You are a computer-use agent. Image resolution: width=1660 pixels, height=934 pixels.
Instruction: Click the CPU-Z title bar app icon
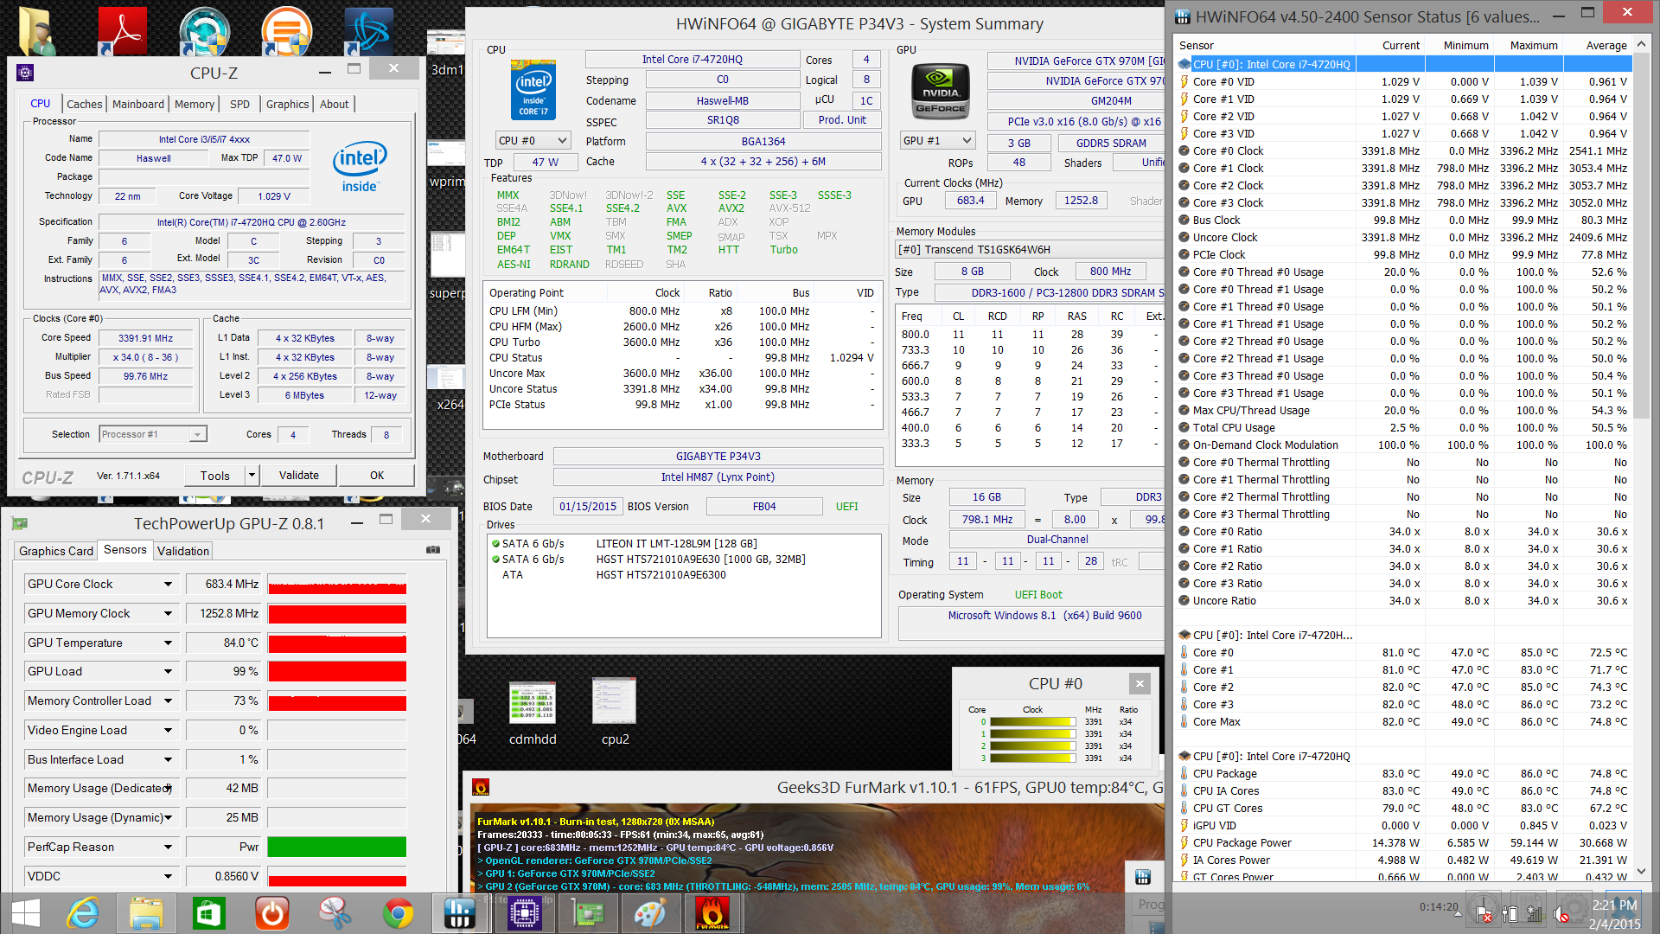pos(25,73)
